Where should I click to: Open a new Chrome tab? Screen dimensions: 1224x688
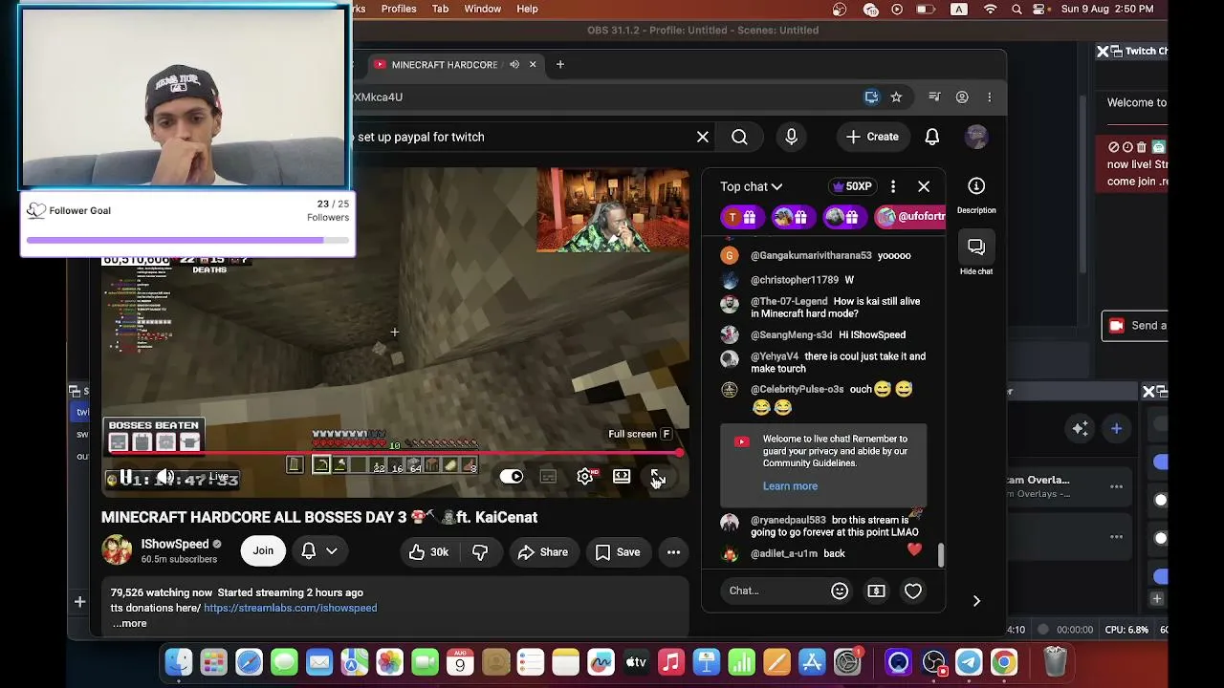560,65
